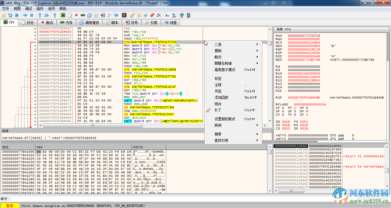Bookmarks red ribbon toolbar icon
Screen dimensions: 391x208
(152, 15)
